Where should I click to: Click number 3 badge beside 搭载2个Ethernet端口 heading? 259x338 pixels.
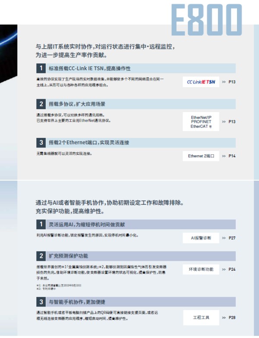(41, 142)
